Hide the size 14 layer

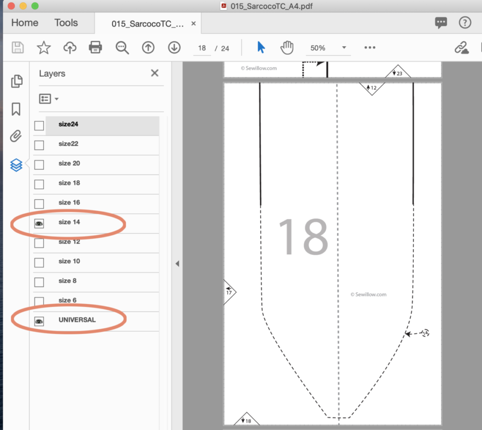(x=39, y=224)
